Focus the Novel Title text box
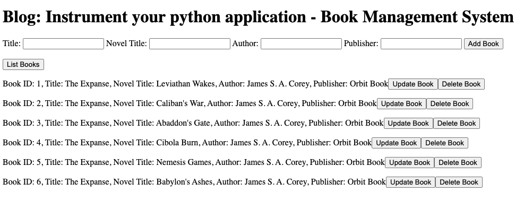 [x=190, y=43]
